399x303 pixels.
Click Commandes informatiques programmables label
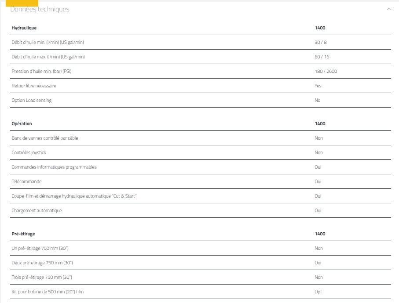pos(54,167)
